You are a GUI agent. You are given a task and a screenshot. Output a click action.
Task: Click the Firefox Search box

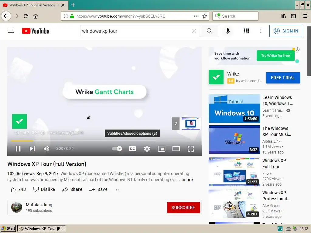pyautogui.click(x=235, y=16)
